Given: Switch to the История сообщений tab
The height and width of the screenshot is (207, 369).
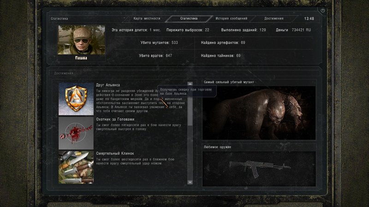Looking at the screenshot, I should click(231, 19).
